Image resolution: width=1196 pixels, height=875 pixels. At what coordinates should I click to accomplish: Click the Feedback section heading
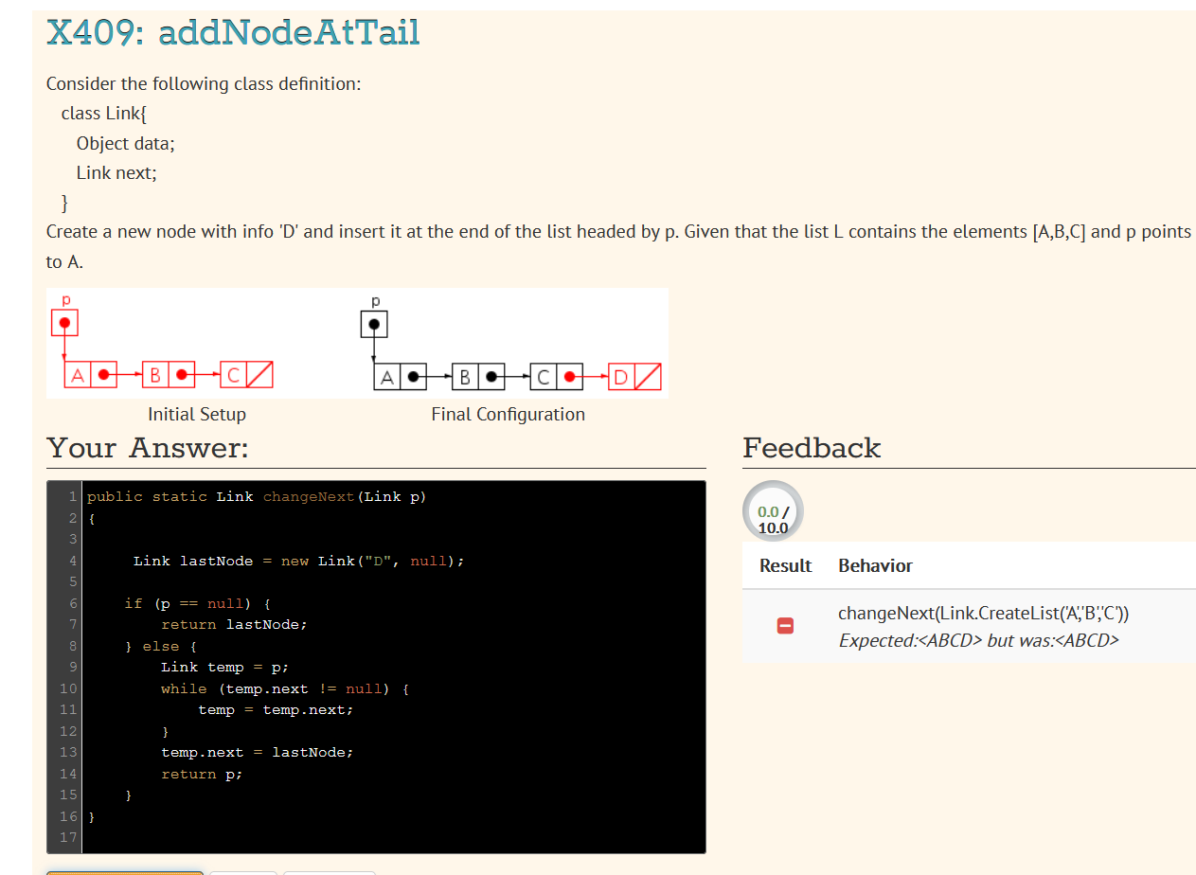click(x=812, y=447)
